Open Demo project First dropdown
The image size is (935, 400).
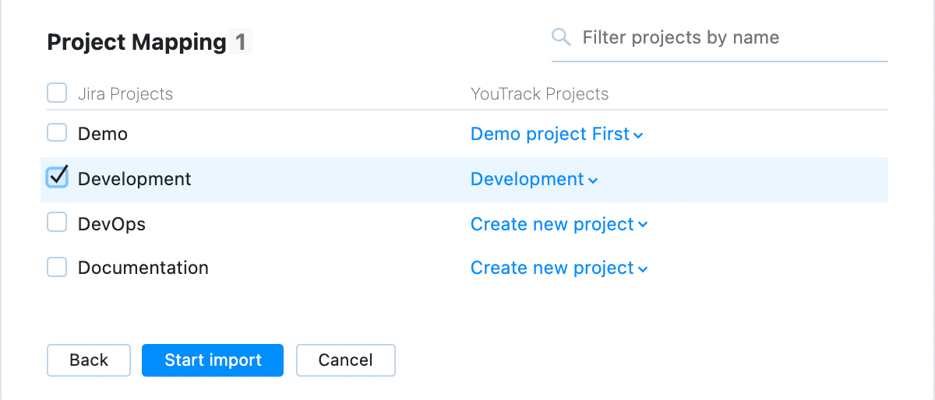pyautogui.click(x=550, y=134)
